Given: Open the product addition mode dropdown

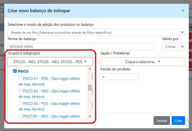Looking at the screenshot, I should click(x=96, y=32).
